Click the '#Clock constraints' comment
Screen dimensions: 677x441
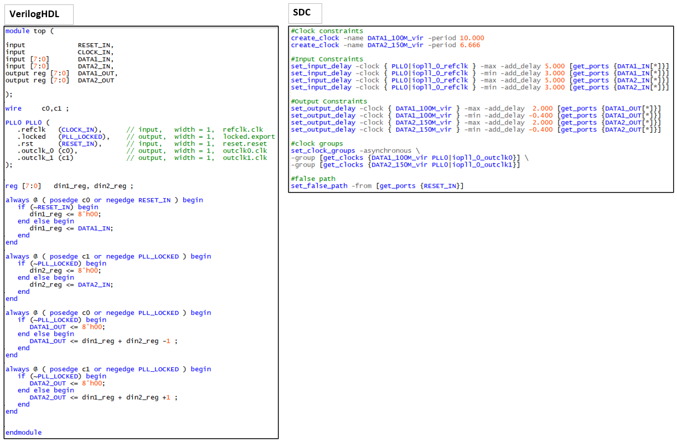pyautogui.click(x=327, y=31)
